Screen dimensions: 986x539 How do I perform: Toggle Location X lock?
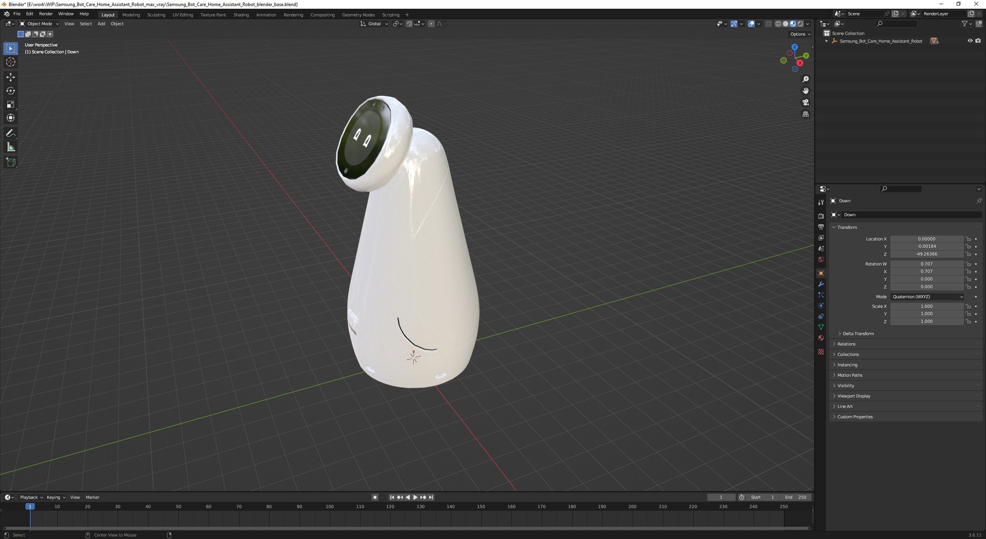click(x=969, y=239)
